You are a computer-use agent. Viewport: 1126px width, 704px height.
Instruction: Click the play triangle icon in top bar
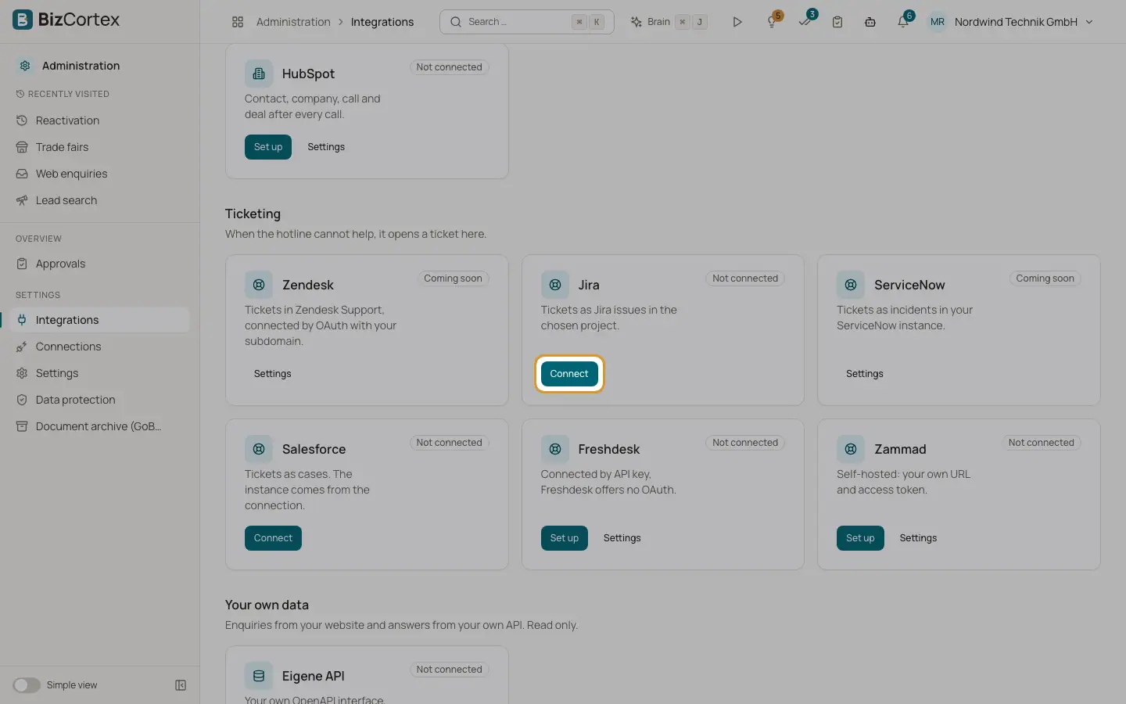click(x=737, y=22)
